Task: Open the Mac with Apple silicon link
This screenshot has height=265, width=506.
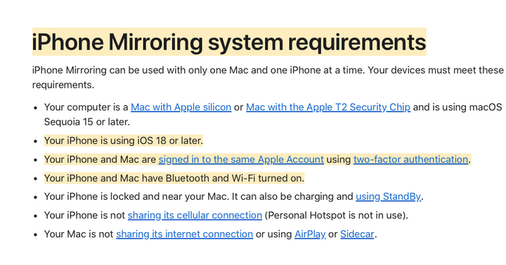Action: coord(181,107)
